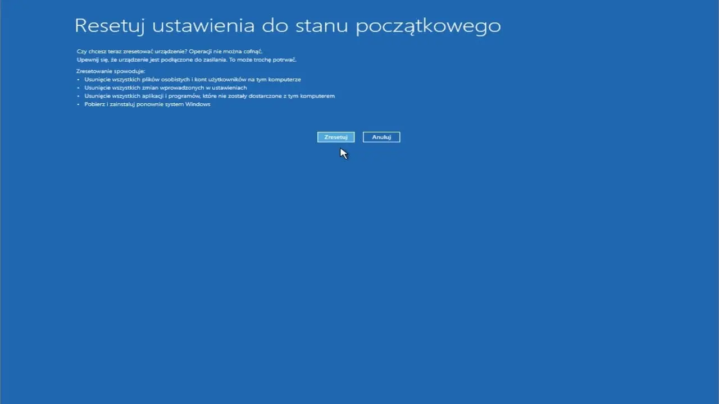This screenshot has height=404, width=719.
Task: Select Anuluj to abort the device reset
Action: coord(381,137)
